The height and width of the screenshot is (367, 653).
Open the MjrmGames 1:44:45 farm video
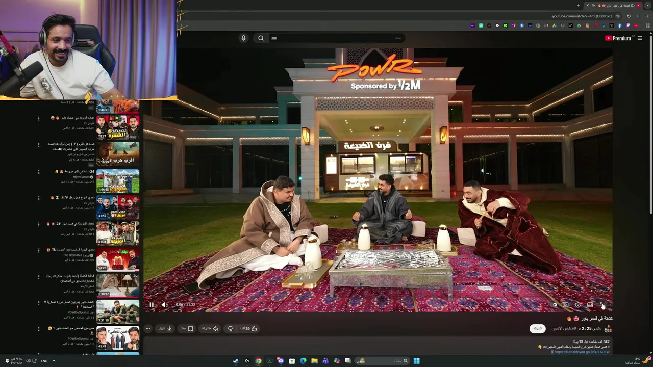[118, 180]
